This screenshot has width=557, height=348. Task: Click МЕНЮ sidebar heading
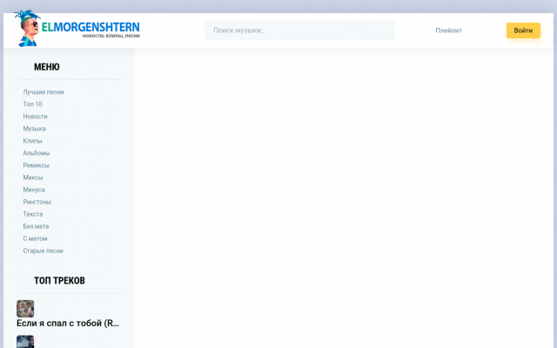click(x=46, y=67)
